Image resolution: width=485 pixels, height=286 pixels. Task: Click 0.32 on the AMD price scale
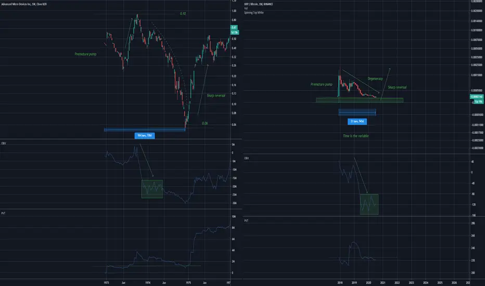(234, 57)
